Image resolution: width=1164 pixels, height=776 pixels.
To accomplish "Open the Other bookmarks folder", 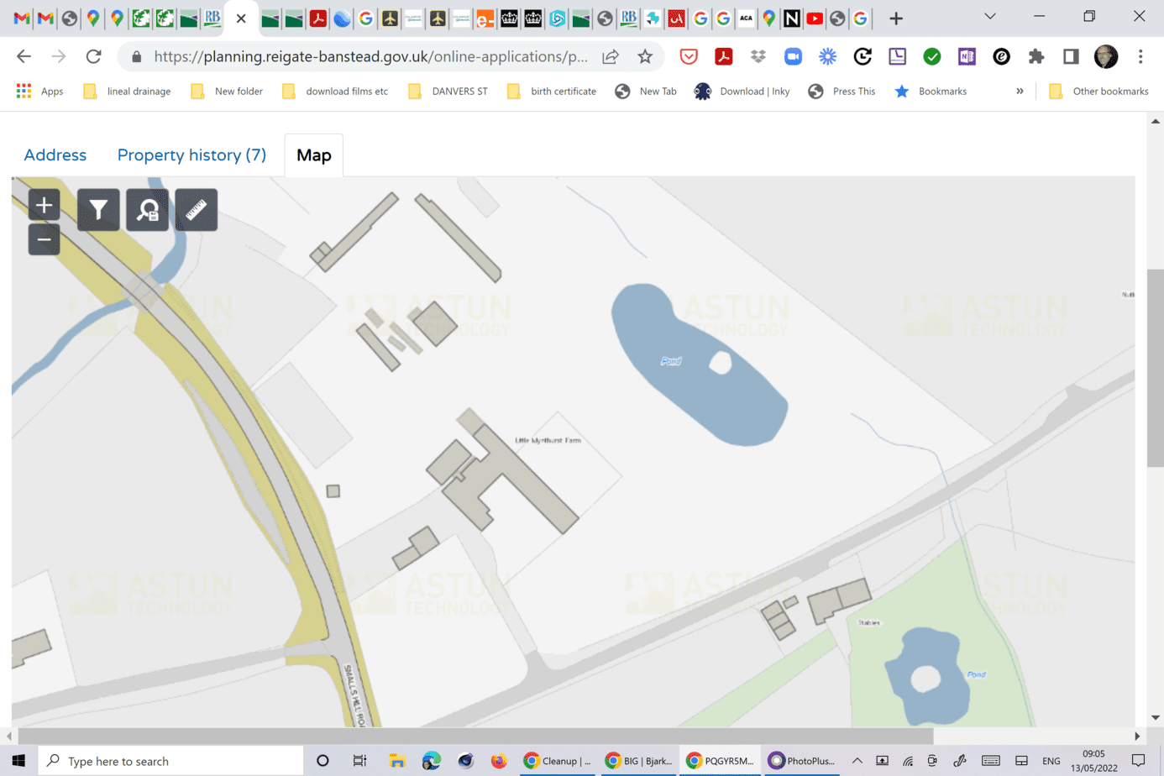I will pyautogui.click(x=1099, y=91).
